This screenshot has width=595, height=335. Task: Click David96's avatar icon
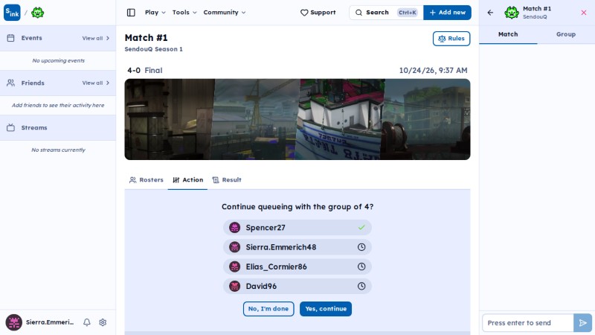(x=234, y=286)
